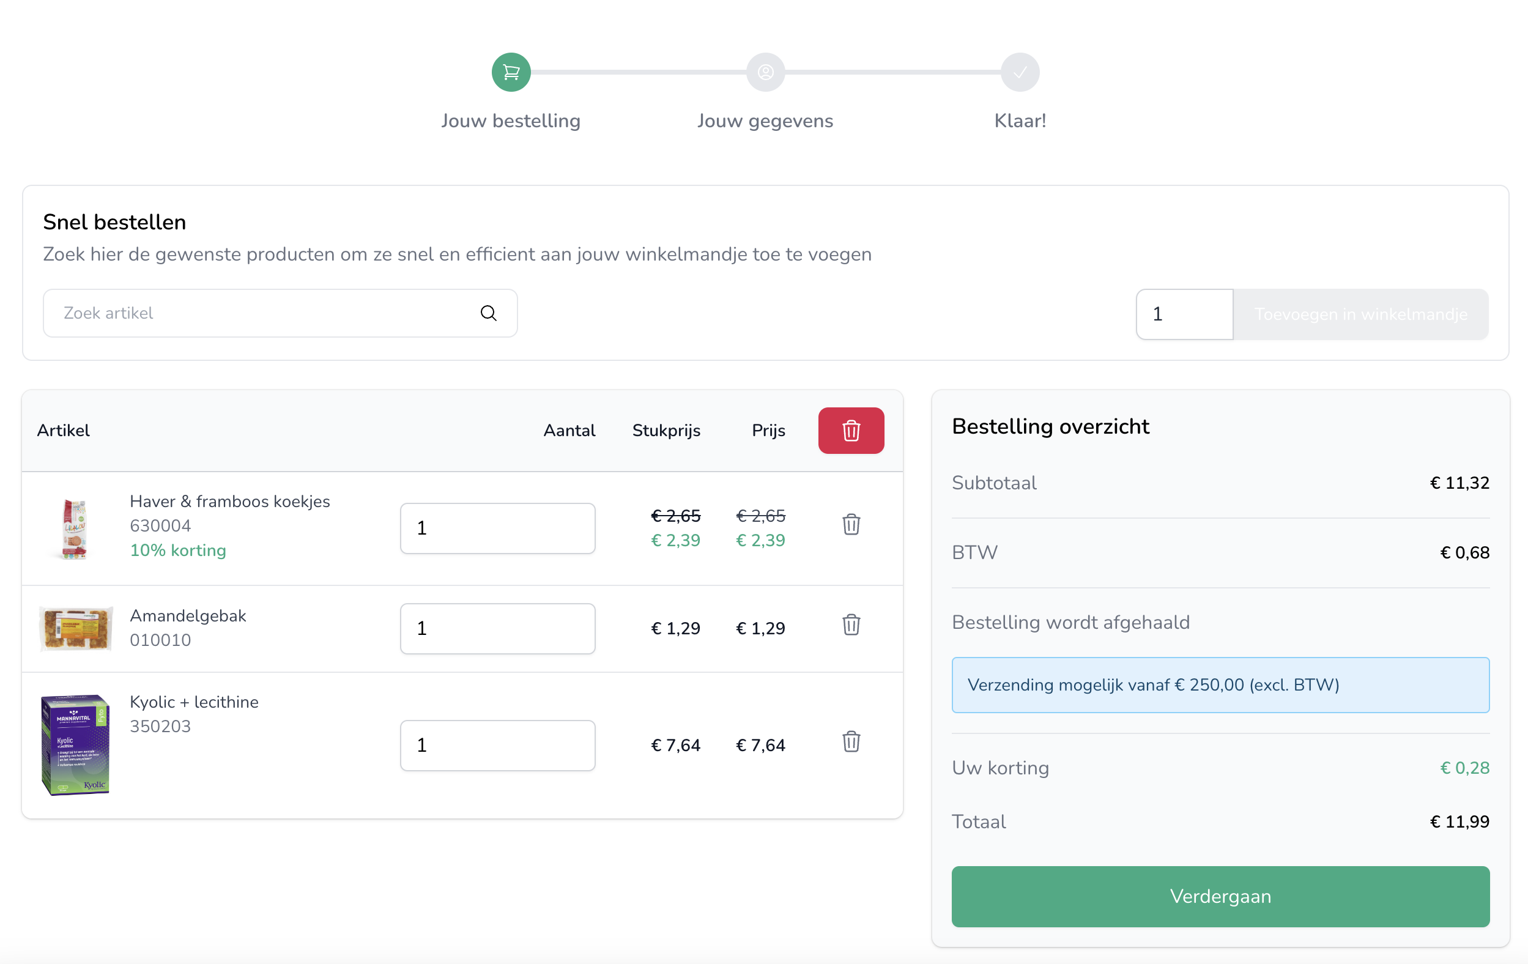
Task: Delete Amandelgebak row with trash icon
Action: (850, 625)
